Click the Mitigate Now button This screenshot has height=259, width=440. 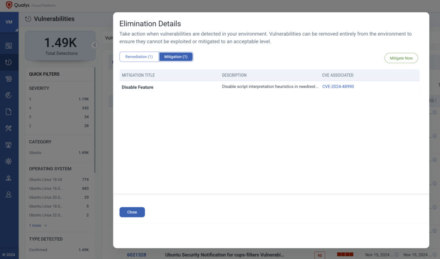click(x=401, y=58)
